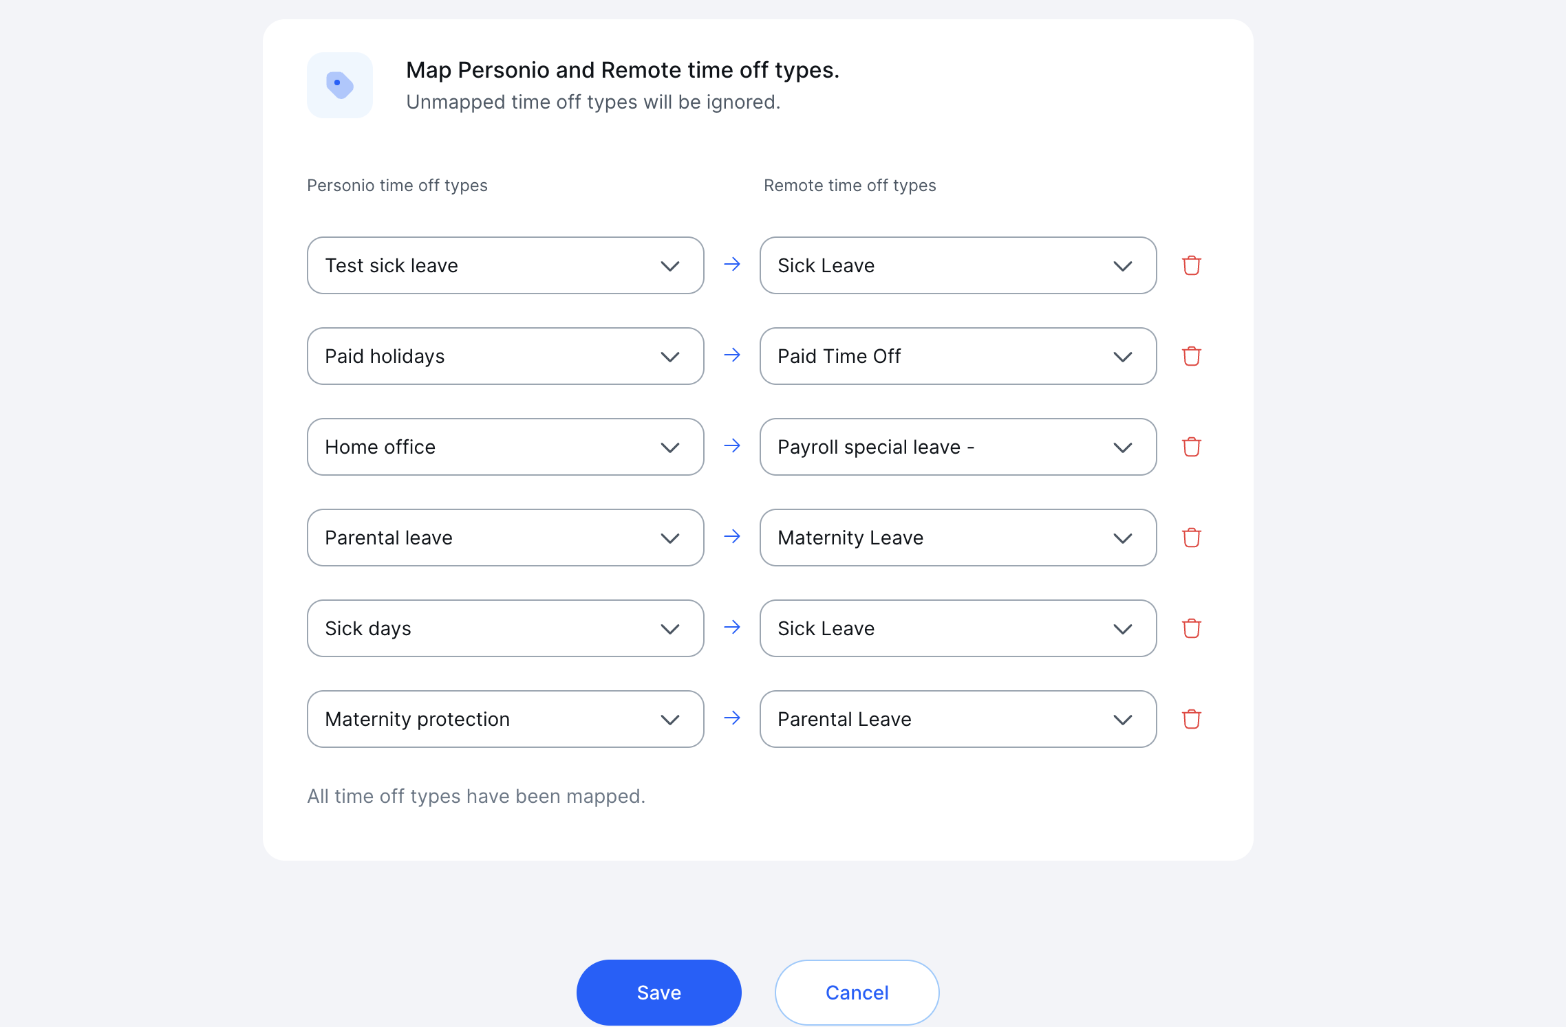
Task: Click trash icon next to Maternity Leave
Action: click(1191, 538)
